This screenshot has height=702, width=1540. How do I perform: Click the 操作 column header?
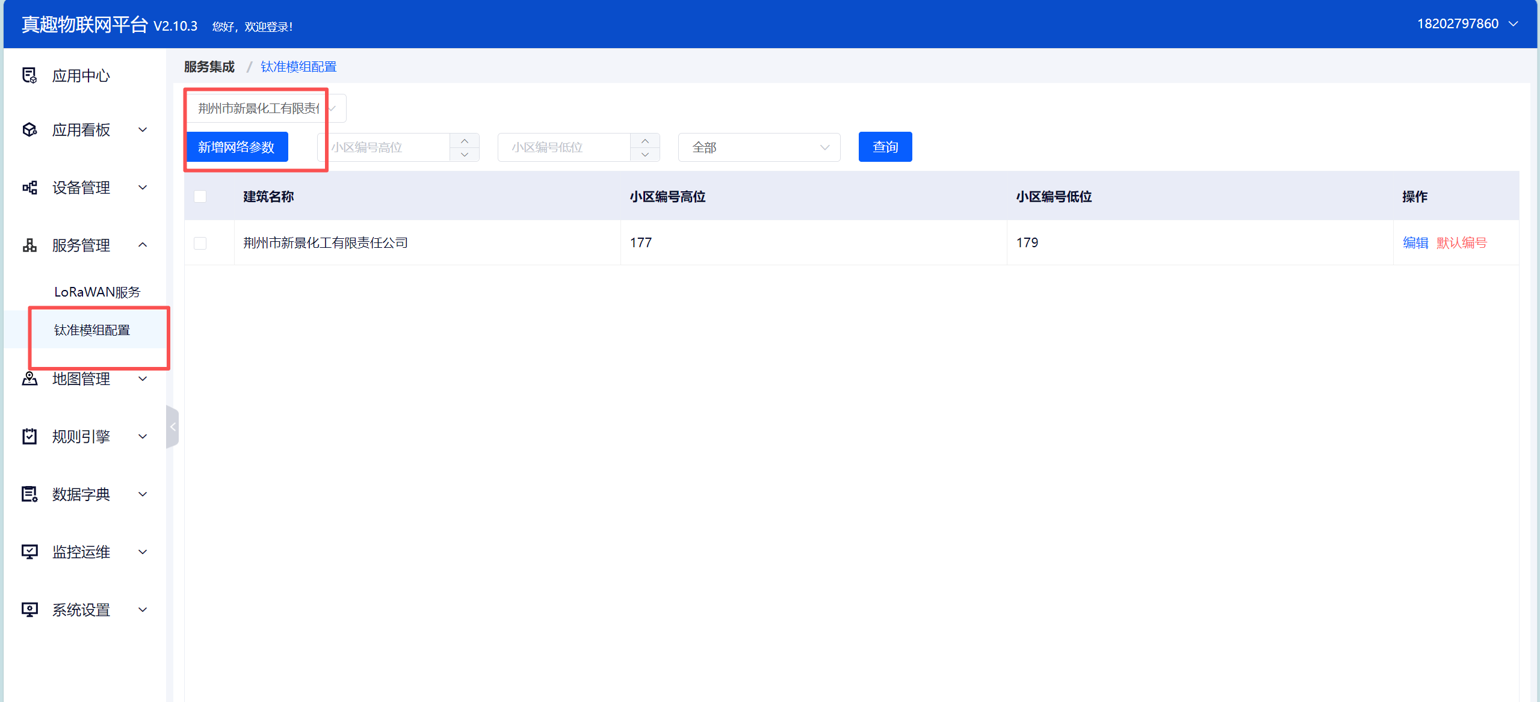tap(1415, 197)
